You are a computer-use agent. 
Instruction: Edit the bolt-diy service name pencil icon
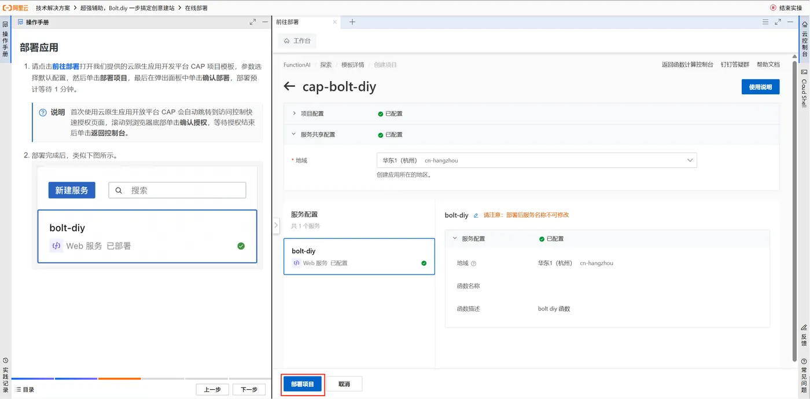(476, 215)
